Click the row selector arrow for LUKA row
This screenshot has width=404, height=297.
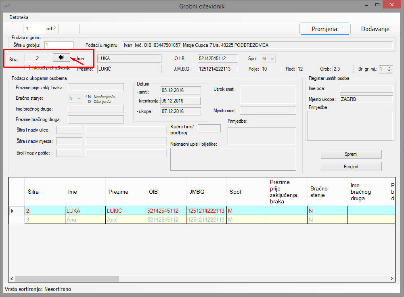tap(12, 211)
